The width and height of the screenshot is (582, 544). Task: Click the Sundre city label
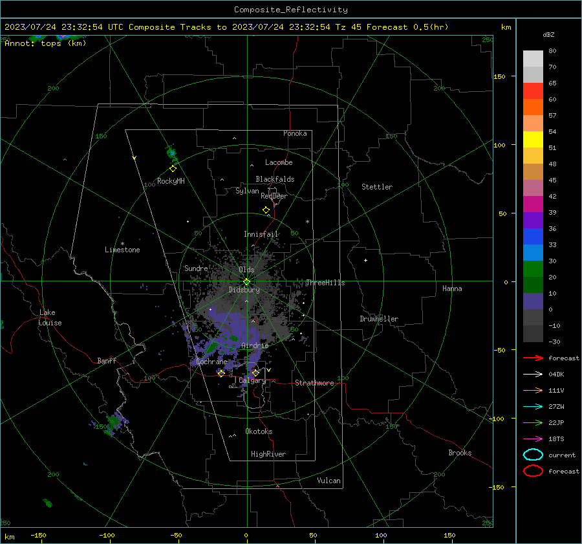pos(196,268)
